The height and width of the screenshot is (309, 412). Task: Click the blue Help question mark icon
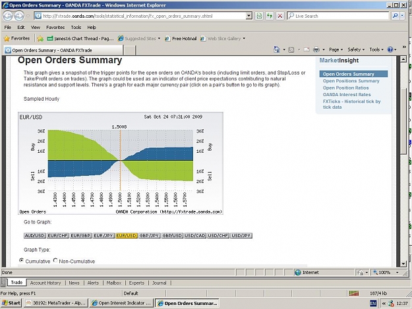coord(390,49)
